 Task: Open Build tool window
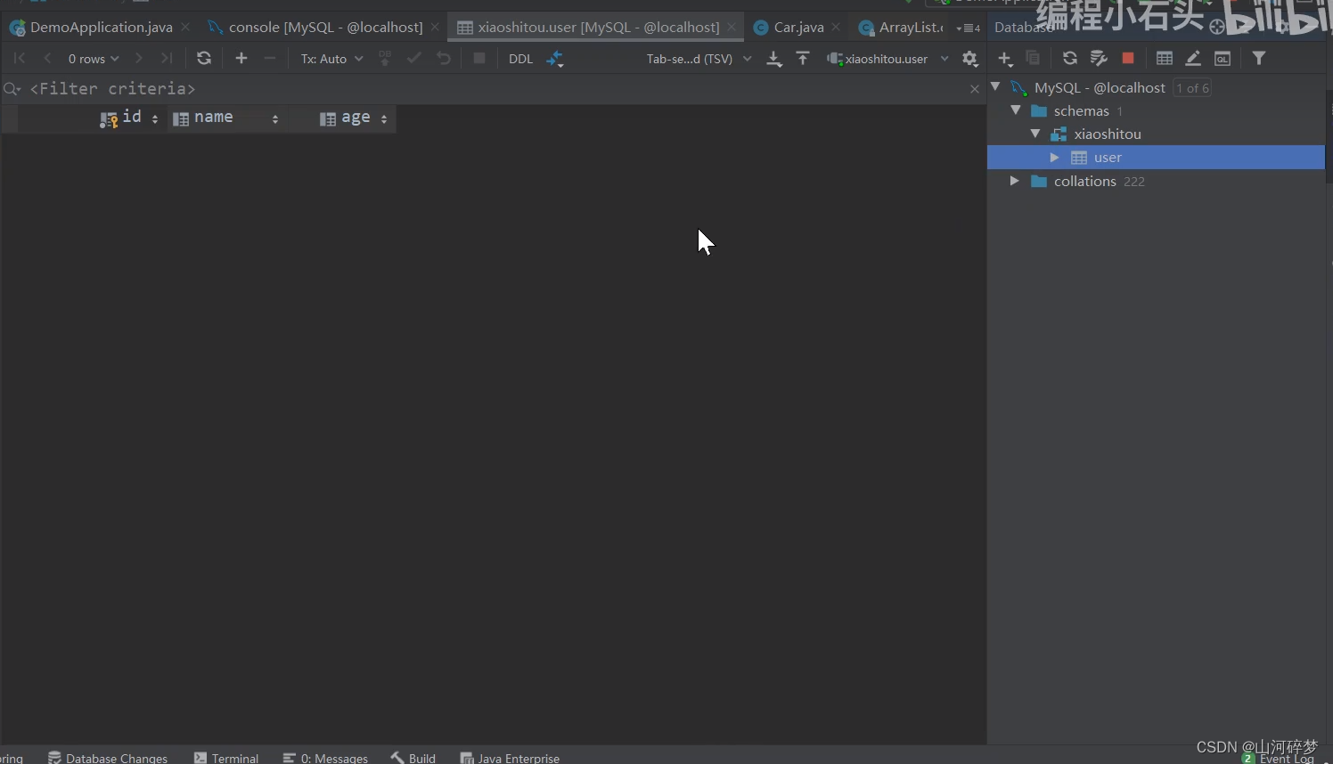coord(413,758)
